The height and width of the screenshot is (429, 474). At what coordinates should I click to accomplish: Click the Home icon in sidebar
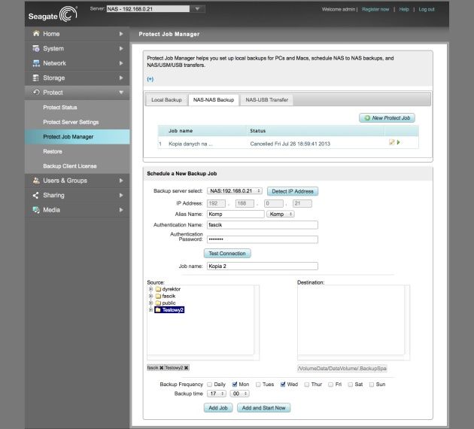tap(36, 34)
